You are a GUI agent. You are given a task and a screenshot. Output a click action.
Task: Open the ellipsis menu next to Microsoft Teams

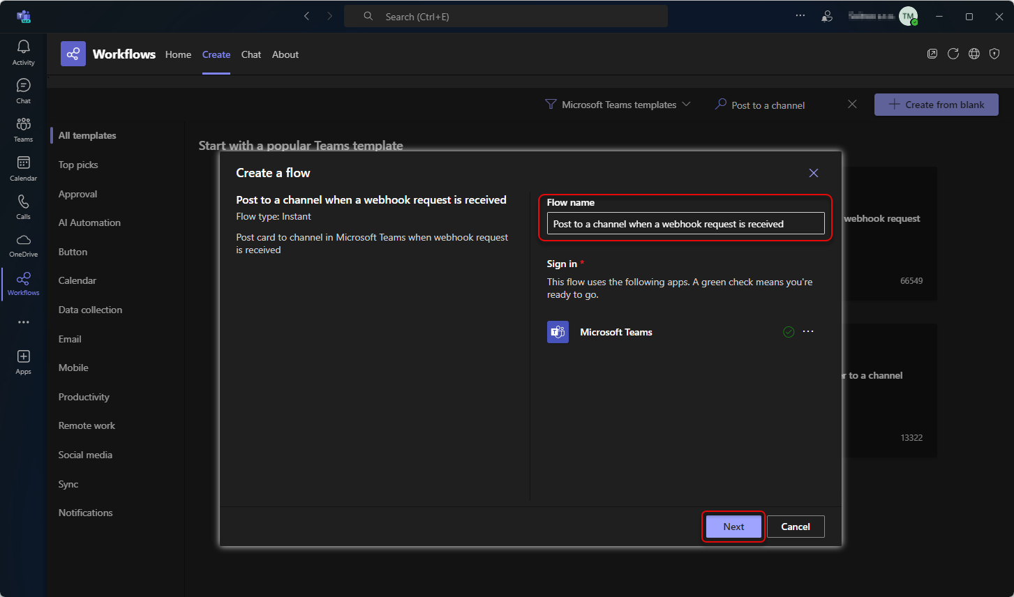coord(808,331)
